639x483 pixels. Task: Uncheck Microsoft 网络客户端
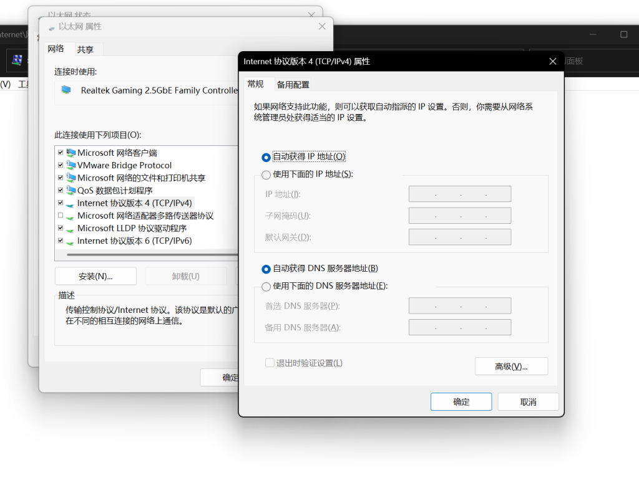(60, 153)
